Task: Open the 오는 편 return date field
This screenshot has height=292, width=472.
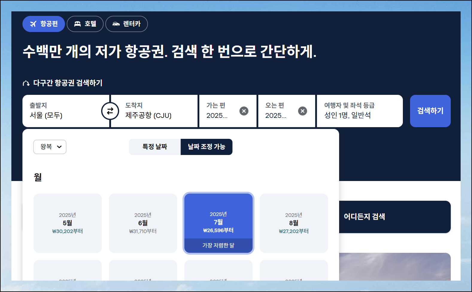Action: click(x=286, y=111)
